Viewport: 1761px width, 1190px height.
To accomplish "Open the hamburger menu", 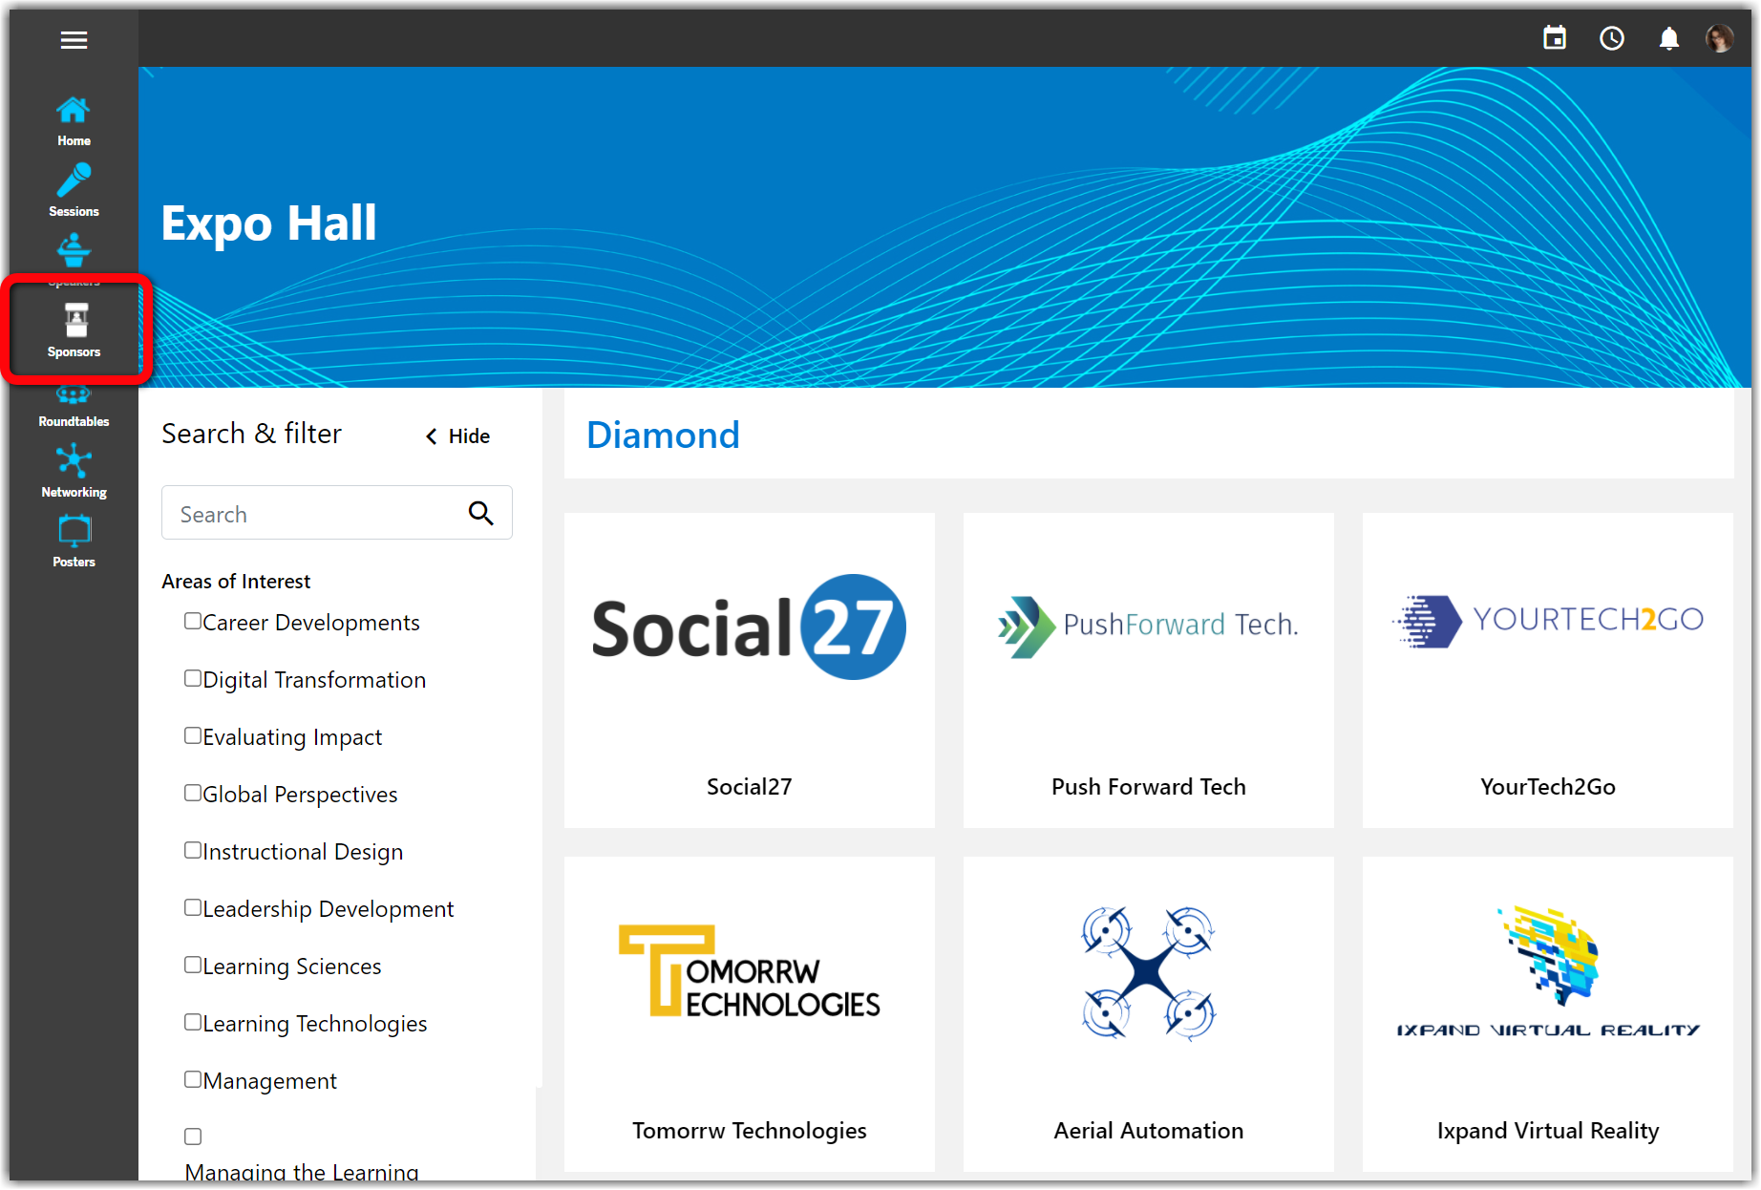I will point(74,40).
